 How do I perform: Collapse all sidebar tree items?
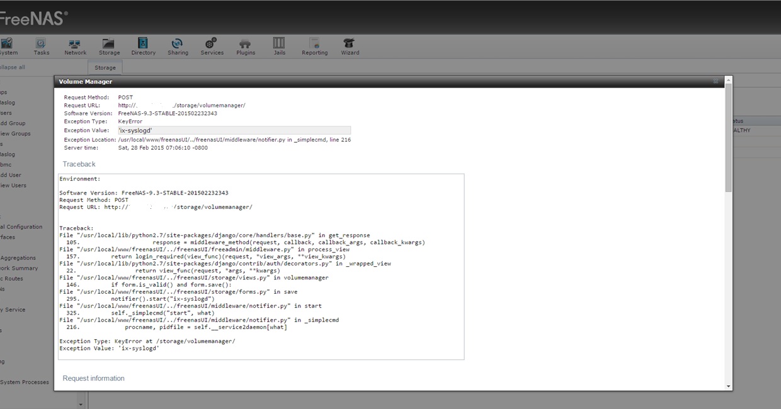pos(12,67)
